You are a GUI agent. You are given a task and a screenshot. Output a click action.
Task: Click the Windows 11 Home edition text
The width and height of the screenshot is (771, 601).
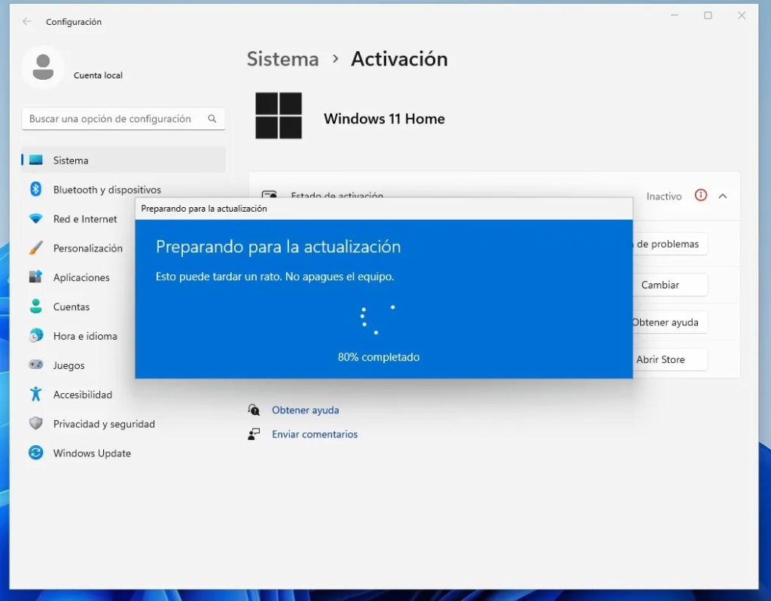(x=384, y=118)
